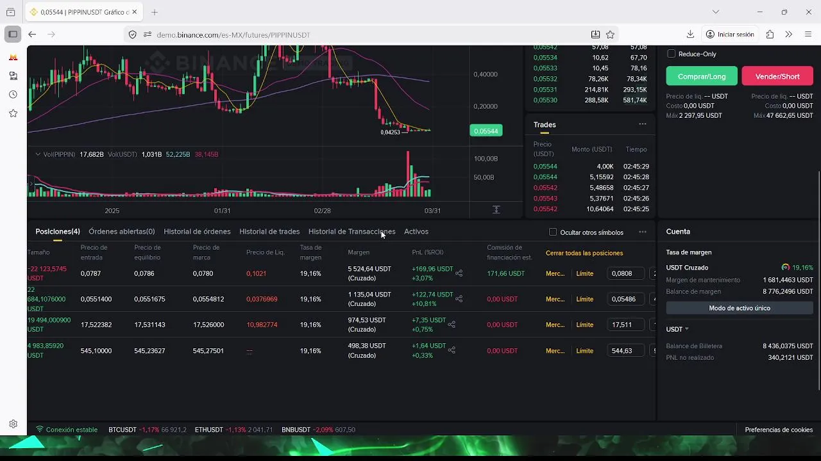Click the workspace icon in the title bar
The width and height of the screenshot is (821, 461).
pos(10,12)
